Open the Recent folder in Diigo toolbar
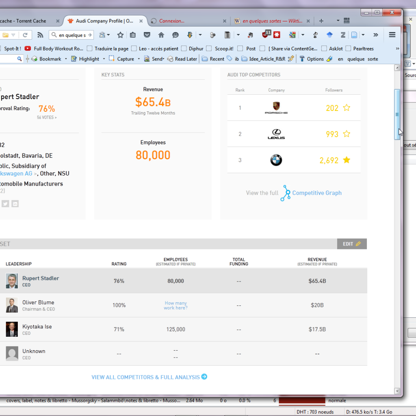 [213, 59]
